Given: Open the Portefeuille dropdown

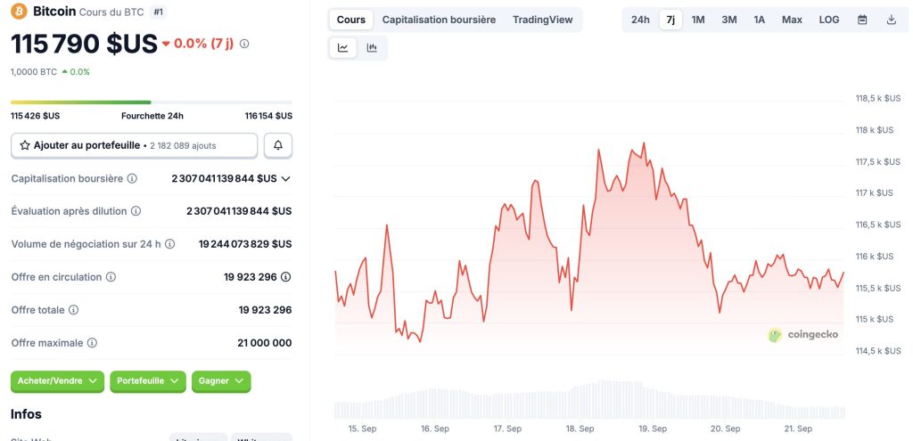Looking at the screenshot, I should point(148,381).
